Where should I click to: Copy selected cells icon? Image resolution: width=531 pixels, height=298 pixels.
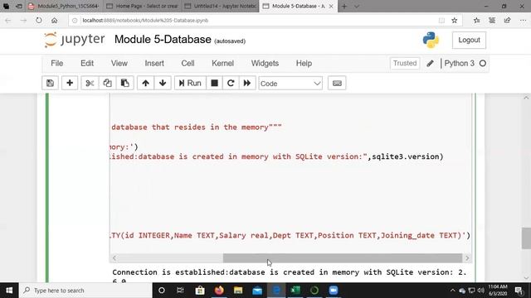107,83
